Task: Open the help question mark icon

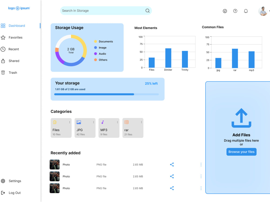Action: point(235,11)
